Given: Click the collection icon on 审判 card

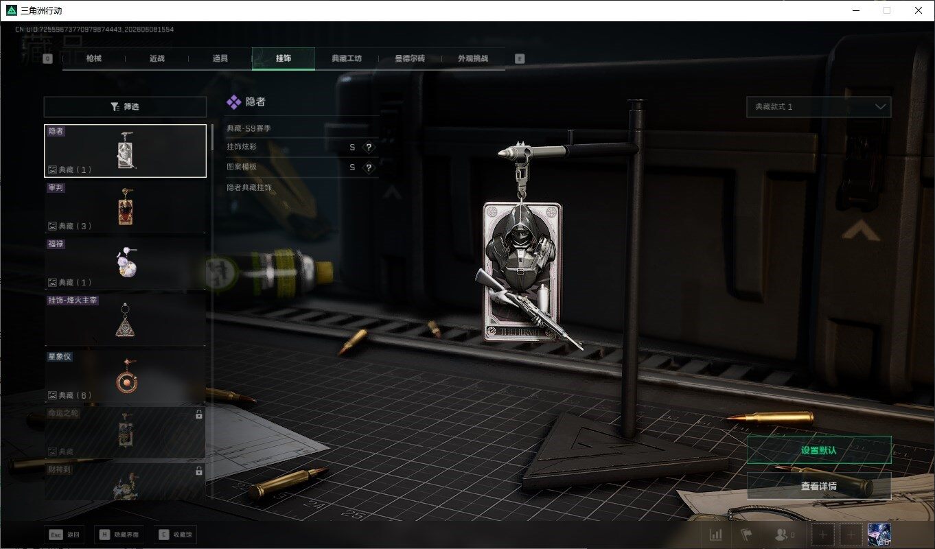Looking at the screenshot, I should pyautogui.click(x=52, y=226).
